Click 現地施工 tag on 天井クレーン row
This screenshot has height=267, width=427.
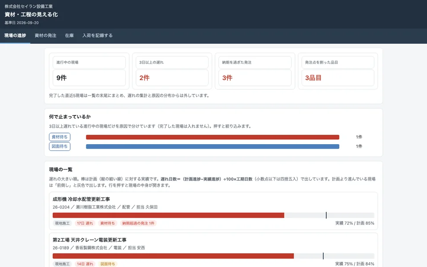(62, 264)
